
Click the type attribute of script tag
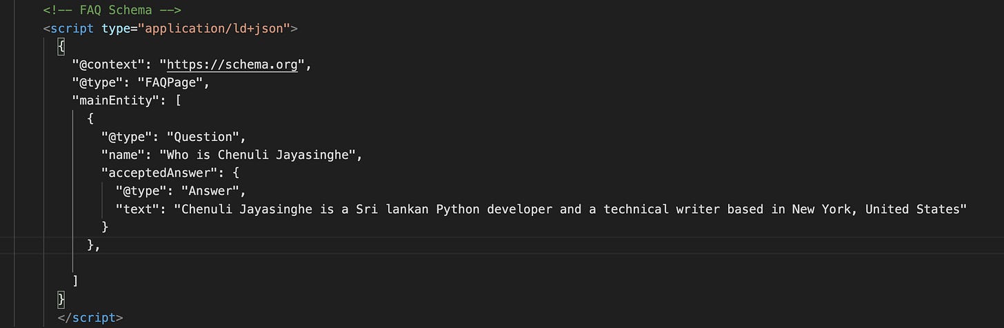point(119,29)
